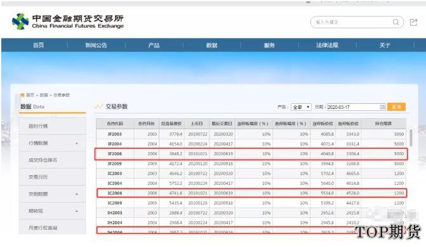426x247 pixels.
Task: Click the IF2004 contract code cell
Action: [115, 144]
